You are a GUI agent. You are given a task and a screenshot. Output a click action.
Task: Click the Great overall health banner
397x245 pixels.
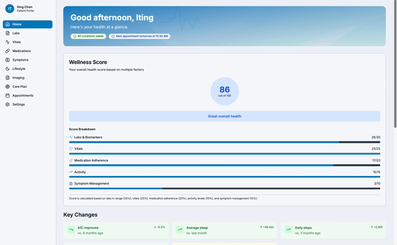coord(225,116)
